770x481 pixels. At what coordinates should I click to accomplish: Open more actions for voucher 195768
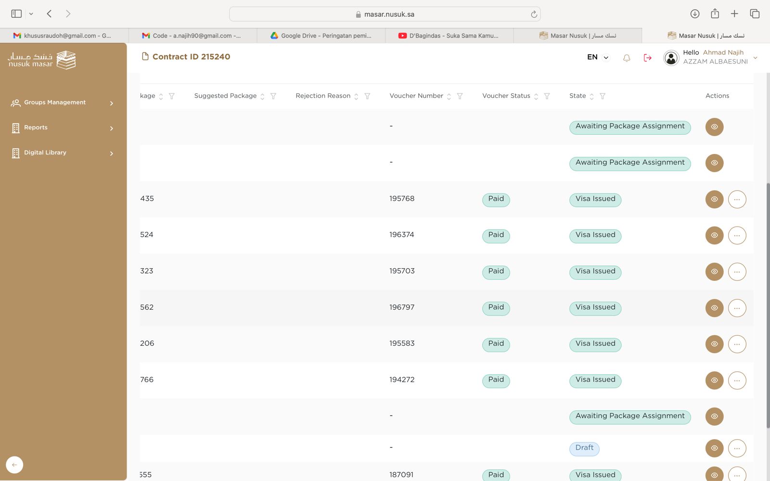coord(737,199)
